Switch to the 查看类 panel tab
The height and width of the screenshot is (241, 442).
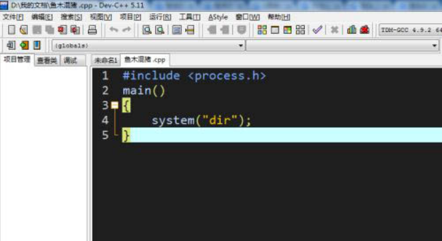47,60
